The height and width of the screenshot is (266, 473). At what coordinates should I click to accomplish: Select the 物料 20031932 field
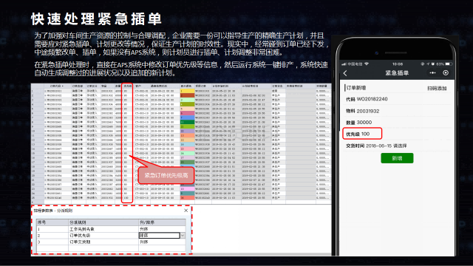pos(397,111)
